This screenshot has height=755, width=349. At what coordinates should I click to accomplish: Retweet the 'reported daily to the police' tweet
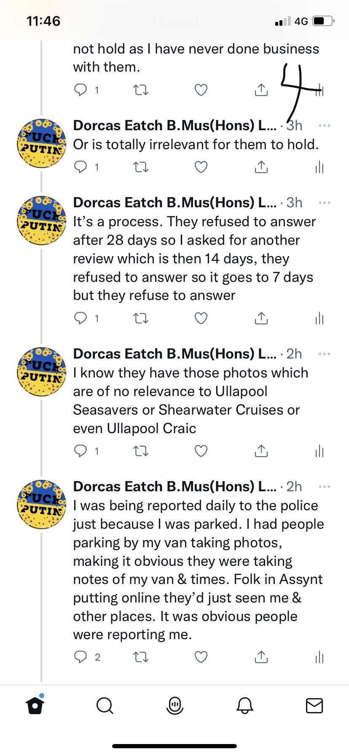pos(141,657)
